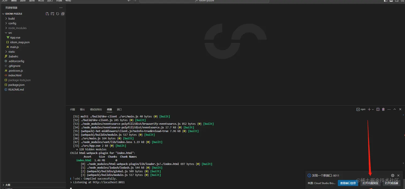Open package.json file
This screenshot has height=189, width=405.
click(33, 85)
